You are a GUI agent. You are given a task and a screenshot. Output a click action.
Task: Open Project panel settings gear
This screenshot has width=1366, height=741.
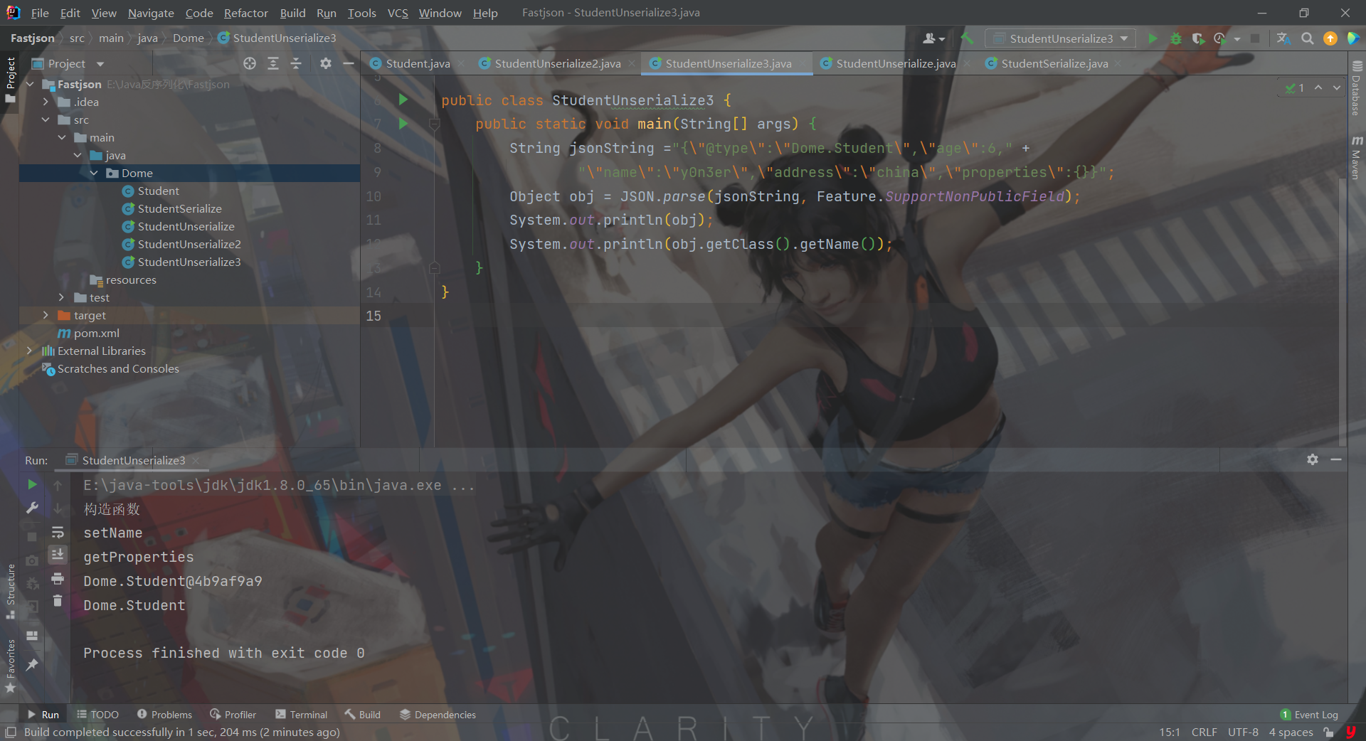(326, 63)
